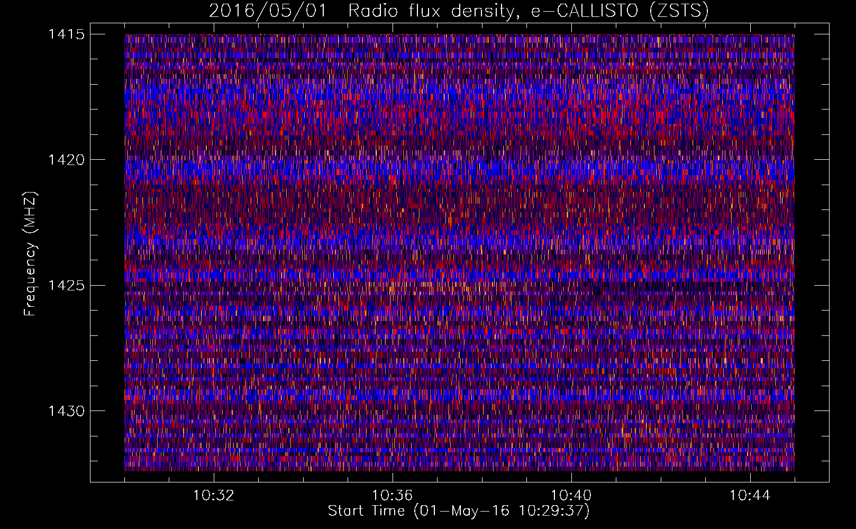The width and height of the screenshot is (856, 529).
Task: Click the '1420' frequency axis label
Action: point(66,160)
